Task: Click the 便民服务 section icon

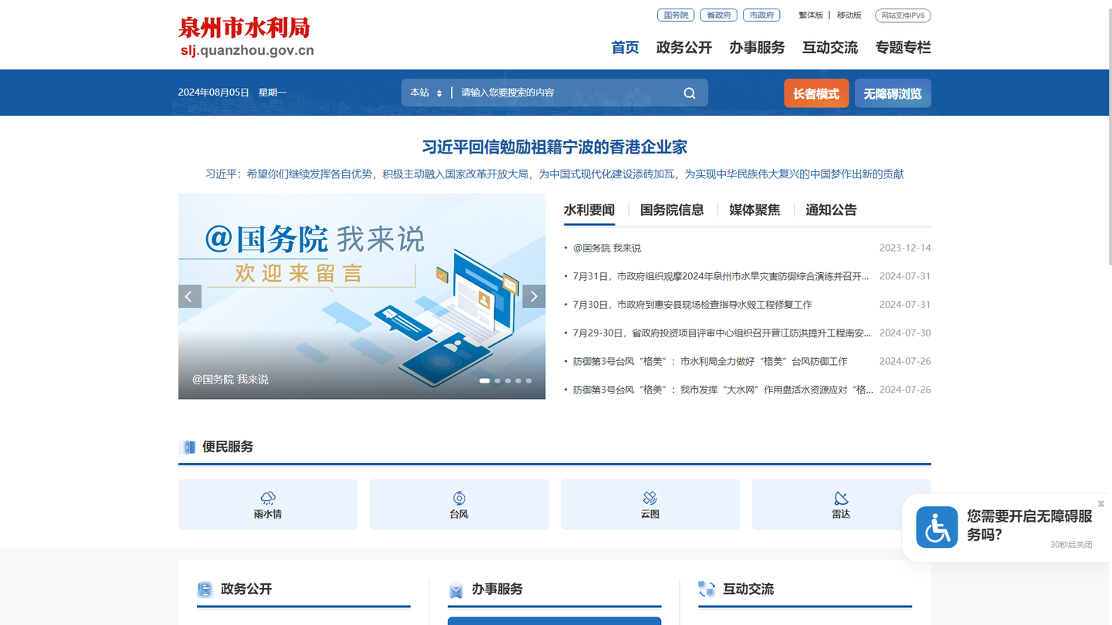Action: click(187, 448)
